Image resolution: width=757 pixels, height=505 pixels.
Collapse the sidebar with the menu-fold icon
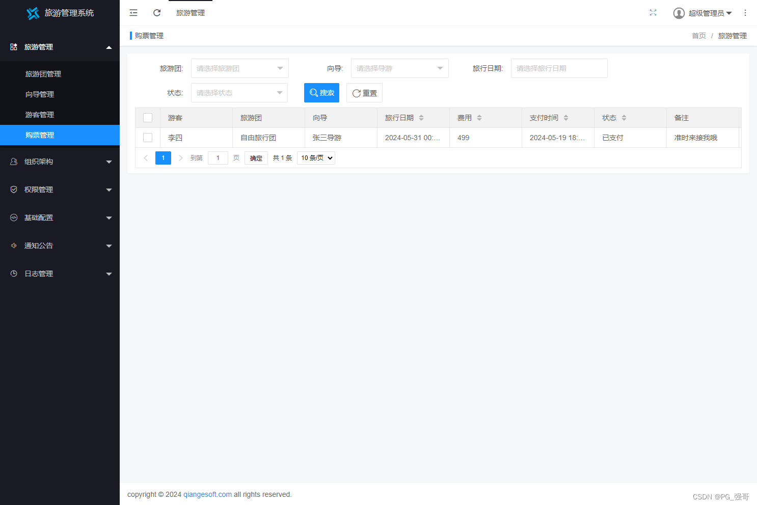click(x=133, y=13)
